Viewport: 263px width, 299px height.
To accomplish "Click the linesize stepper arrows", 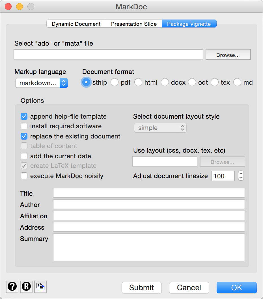I will (x=241, y=176).
